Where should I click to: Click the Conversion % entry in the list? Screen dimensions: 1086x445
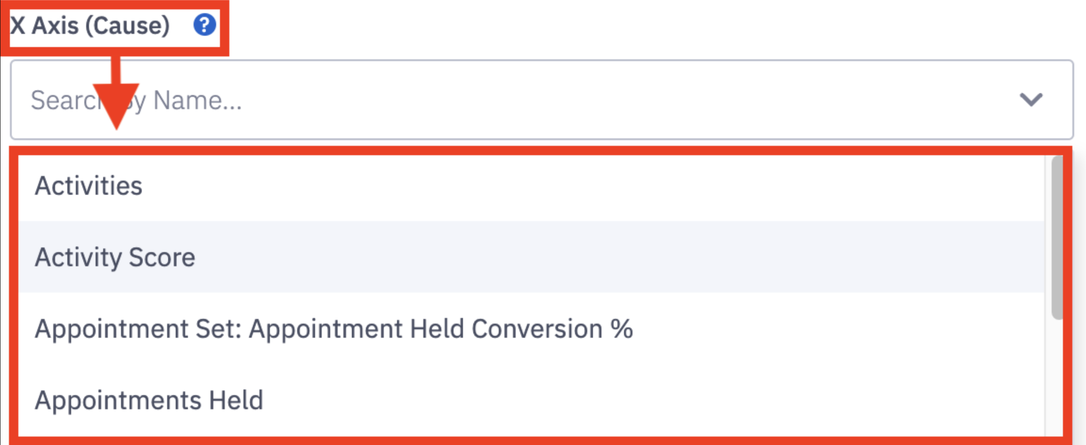pyautogui.click(x=531, y=328)
